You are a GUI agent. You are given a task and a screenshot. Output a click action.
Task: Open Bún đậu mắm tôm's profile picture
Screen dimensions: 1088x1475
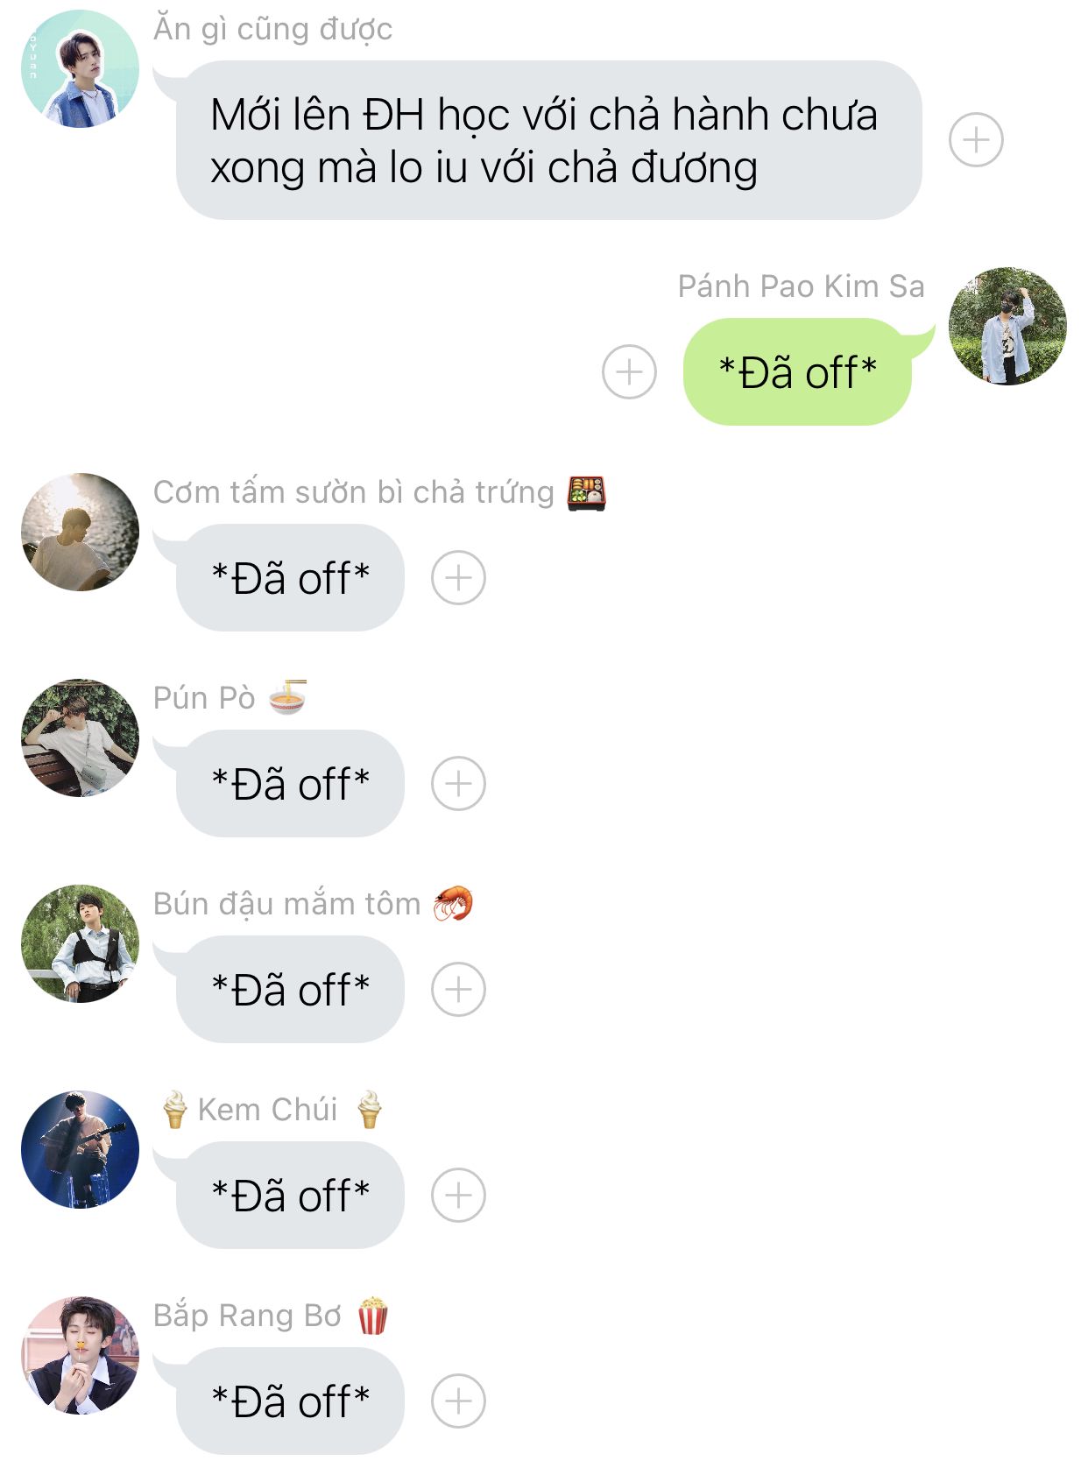tap(80, 943)
